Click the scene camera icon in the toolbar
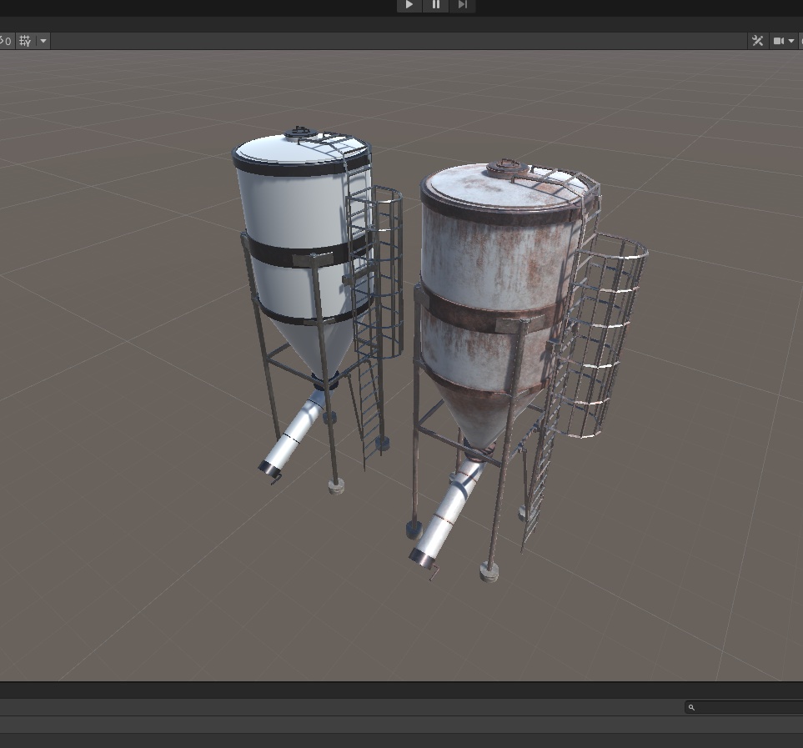 (779, 40)
